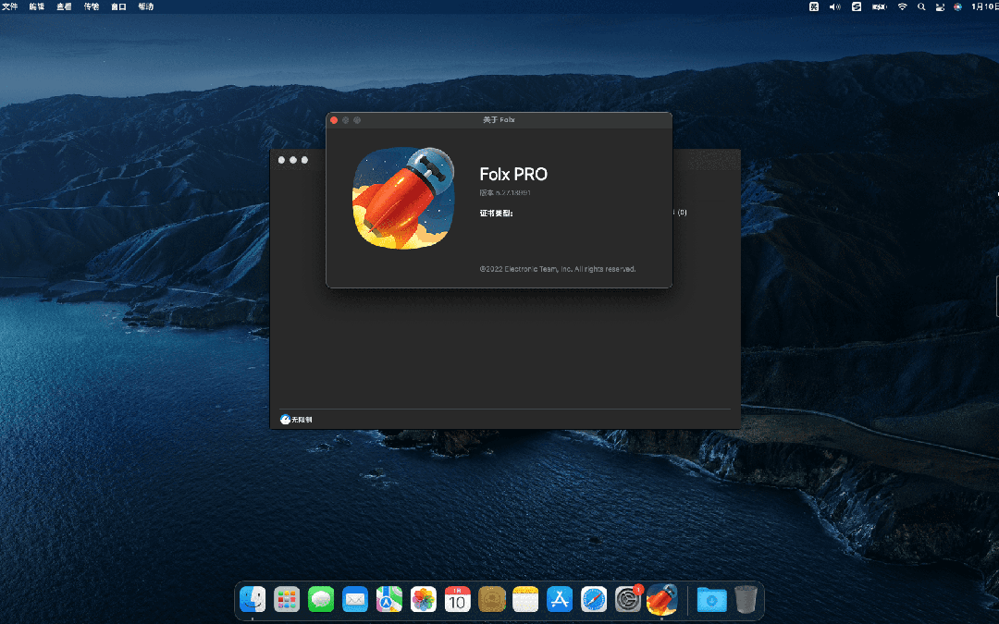This screenshot has height=624, width=999.
Task: Open System Preferences with badge in Dock
Action: click(x=628, y=599)
